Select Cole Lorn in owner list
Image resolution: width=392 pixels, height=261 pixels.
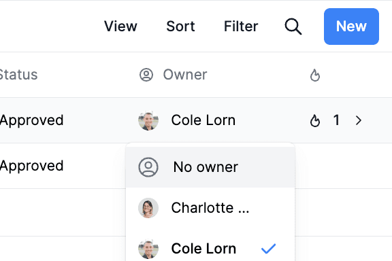point(210,249)
